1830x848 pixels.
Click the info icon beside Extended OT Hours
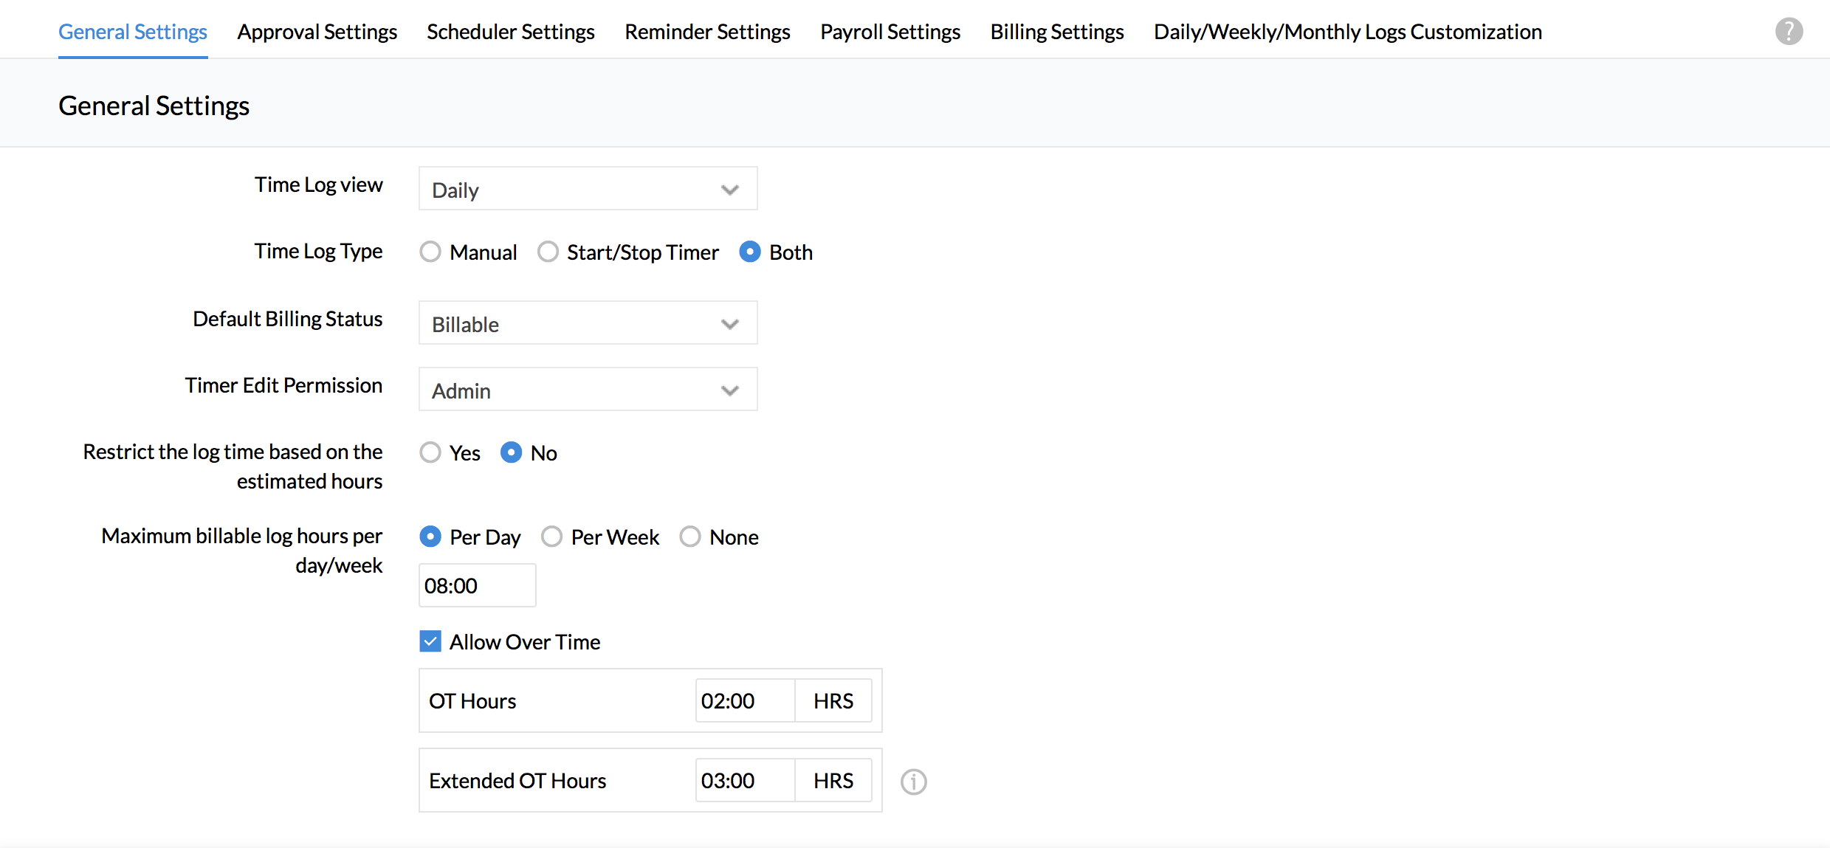(913, 782)
